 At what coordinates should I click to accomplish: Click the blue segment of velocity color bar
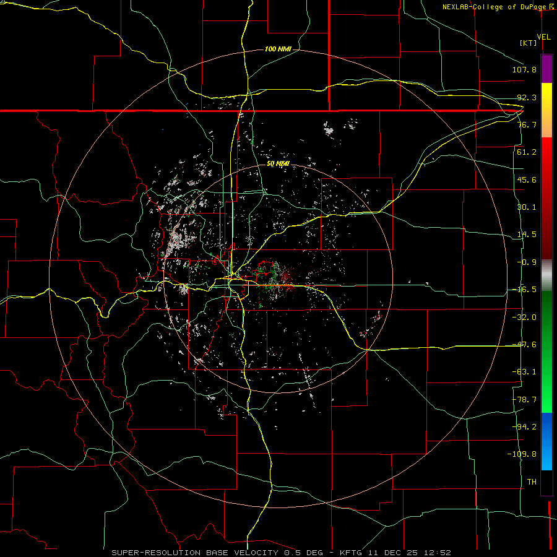[546, 441]
